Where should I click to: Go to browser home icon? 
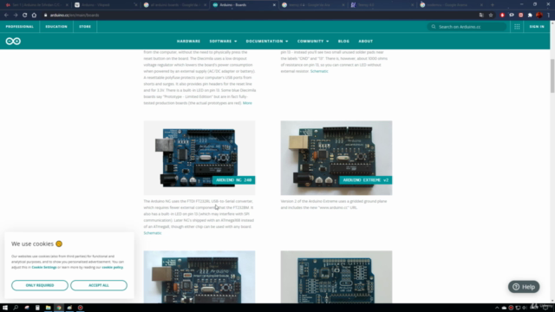[34, 16]
